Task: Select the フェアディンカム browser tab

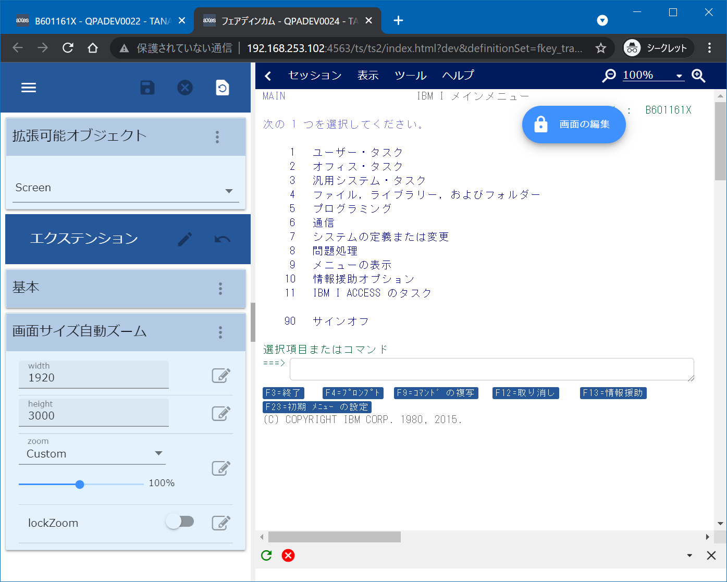Action: [287, 21]
